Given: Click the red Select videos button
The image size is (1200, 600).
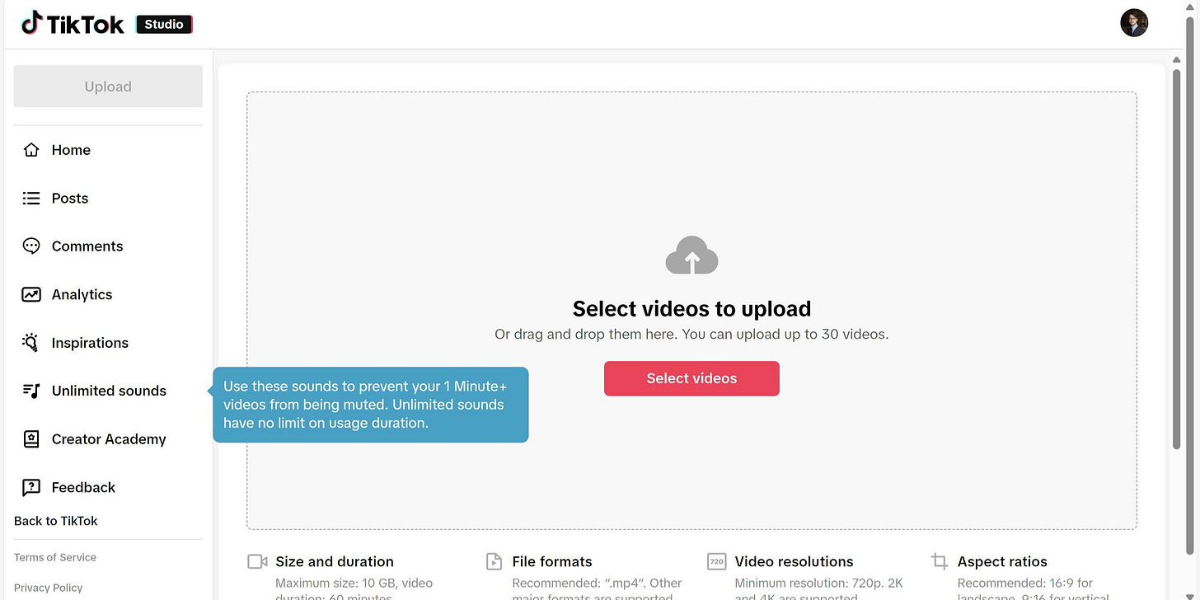Looking at the screenshot, I should (691, 378).
